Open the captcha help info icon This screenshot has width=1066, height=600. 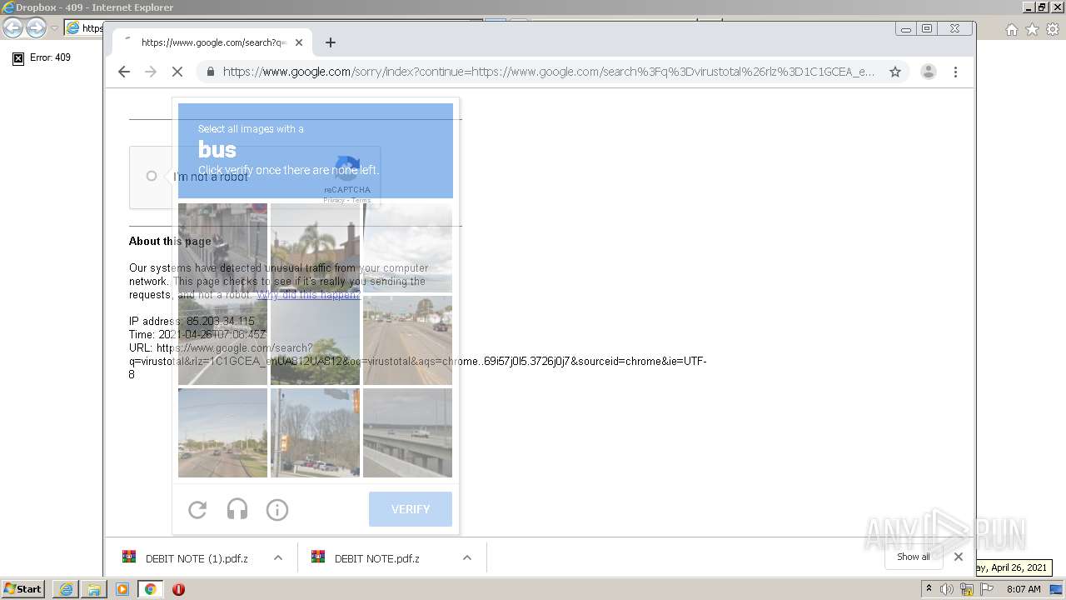pos(277,509)
